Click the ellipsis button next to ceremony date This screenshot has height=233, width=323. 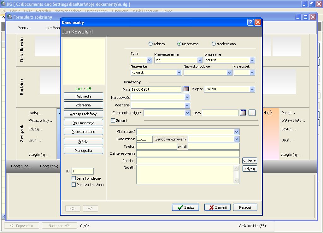(252, 113)
